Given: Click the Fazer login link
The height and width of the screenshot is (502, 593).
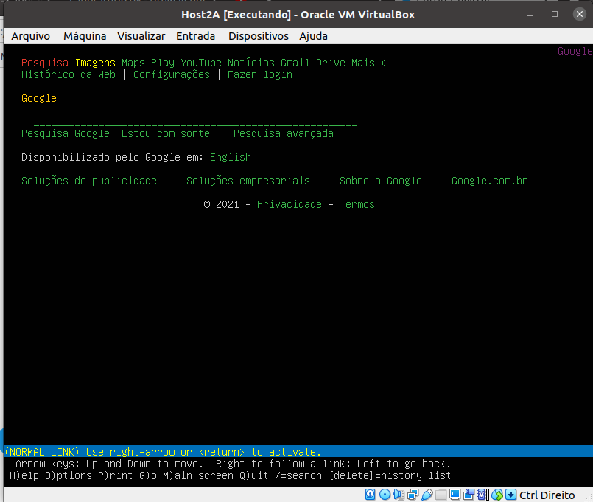Looking at the screenshot, I should (x=260, y=74).
